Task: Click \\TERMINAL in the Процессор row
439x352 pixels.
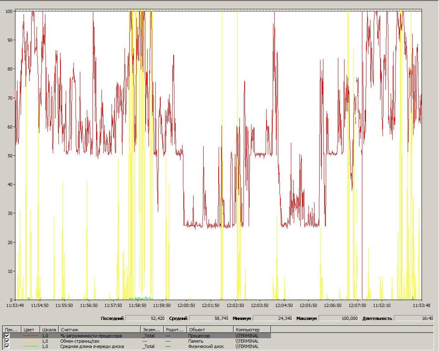Action: click(247, 336)
